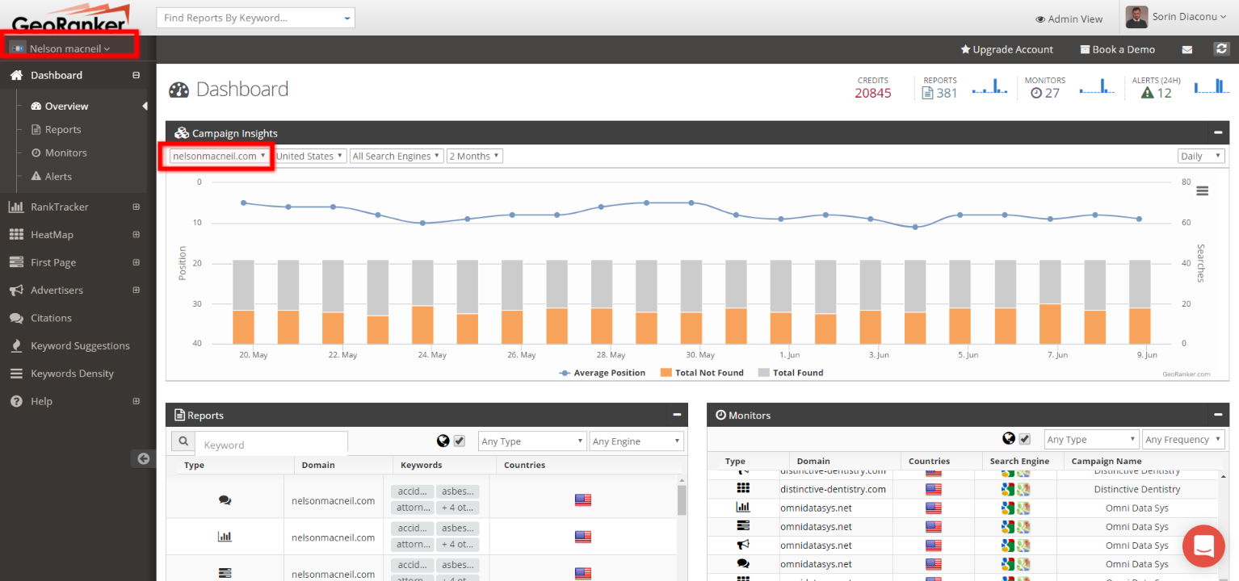Open the All Search Engines dropdown

click(397, 156)
